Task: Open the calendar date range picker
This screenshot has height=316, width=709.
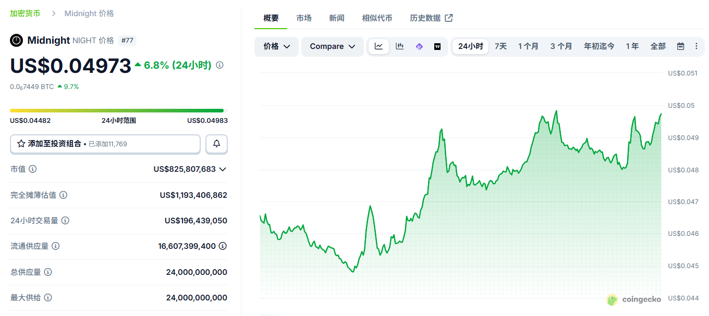Action: (680, 46)
